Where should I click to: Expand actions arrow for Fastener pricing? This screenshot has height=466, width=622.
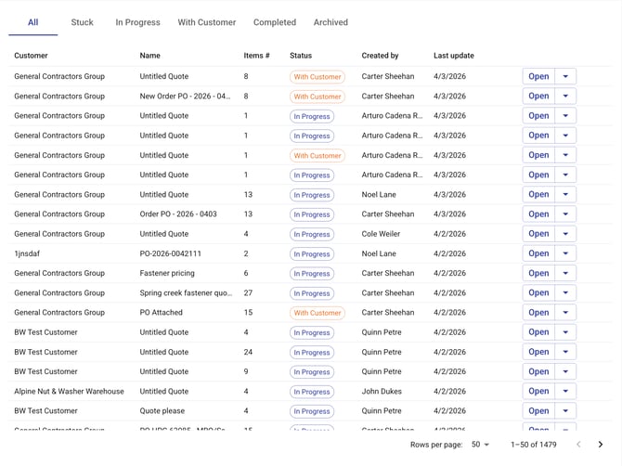point(565,273)
